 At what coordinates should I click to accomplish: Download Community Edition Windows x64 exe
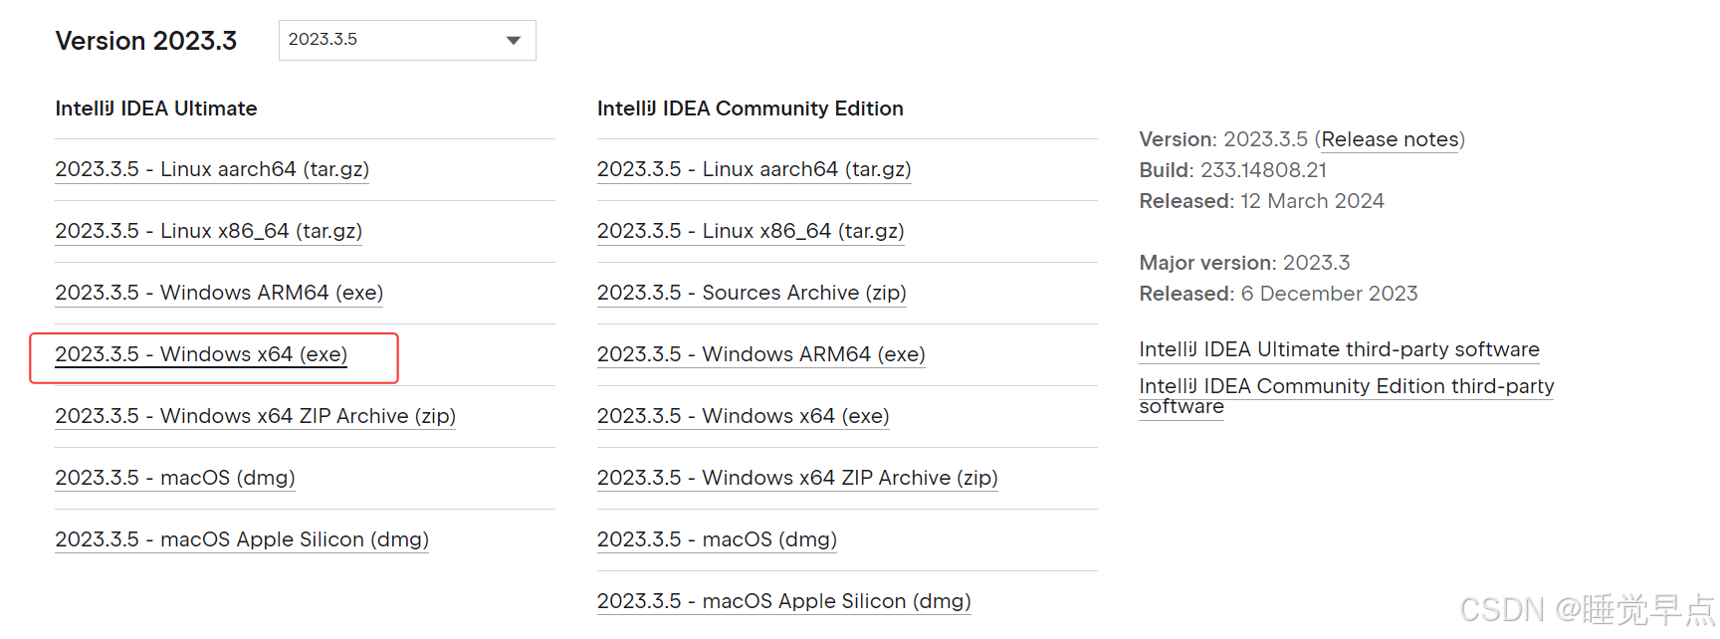coord(743,416)
